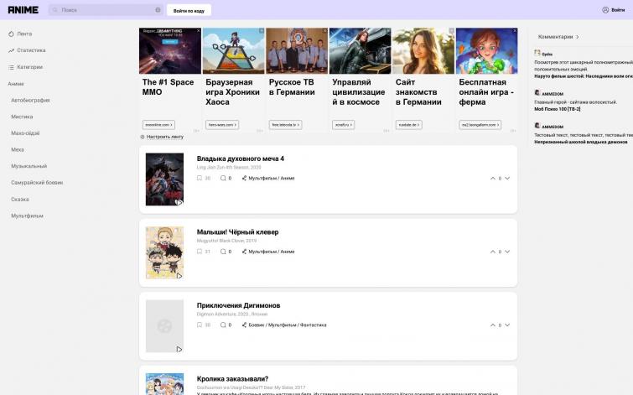Open the Малыши! Чёрный клевер title

(237, 232)
